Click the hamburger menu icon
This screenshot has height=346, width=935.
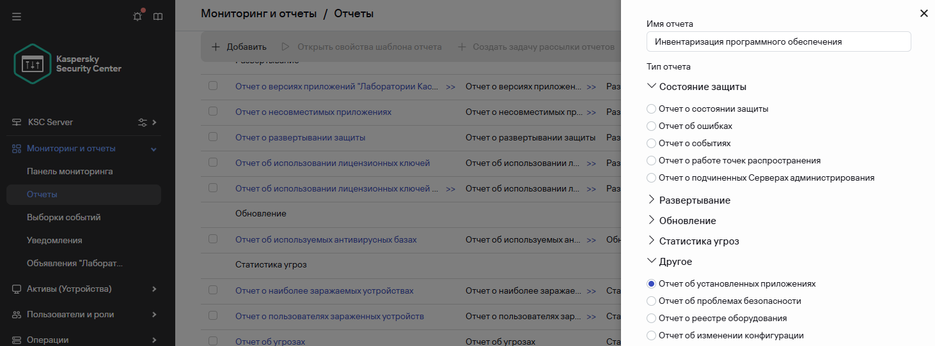(17, 17)
